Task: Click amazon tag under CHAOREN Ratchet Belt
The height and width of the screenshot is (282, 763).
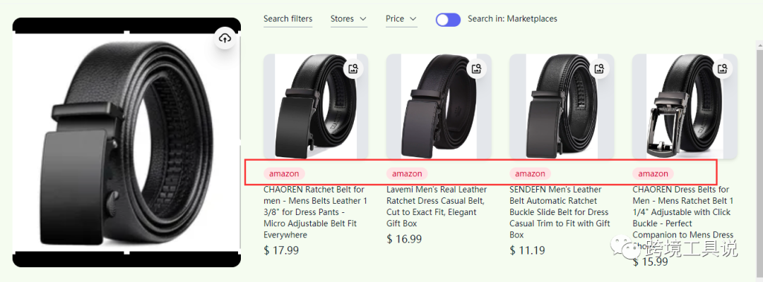Action: [284, 173]
